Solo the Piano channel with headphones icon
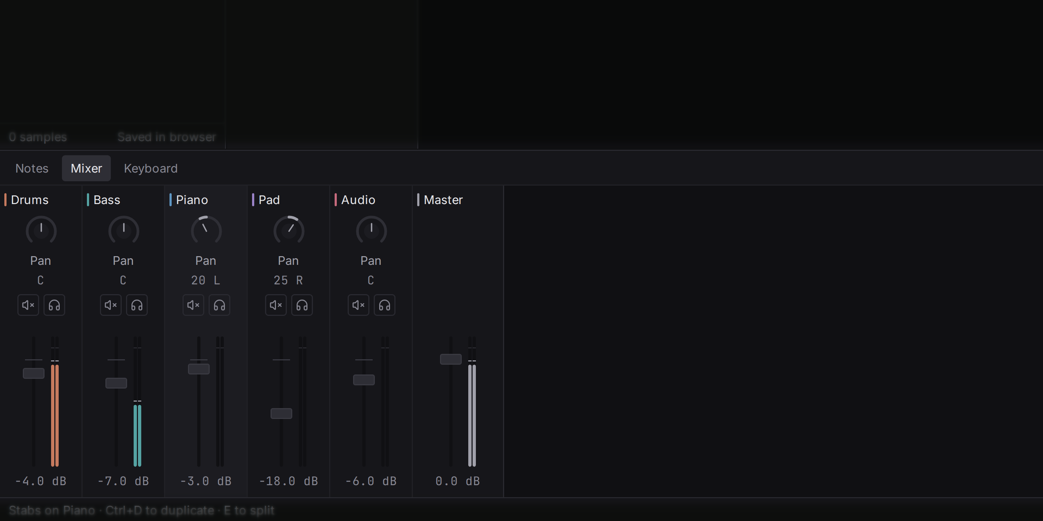This screenshot has width=1043, height=521. 219,305
